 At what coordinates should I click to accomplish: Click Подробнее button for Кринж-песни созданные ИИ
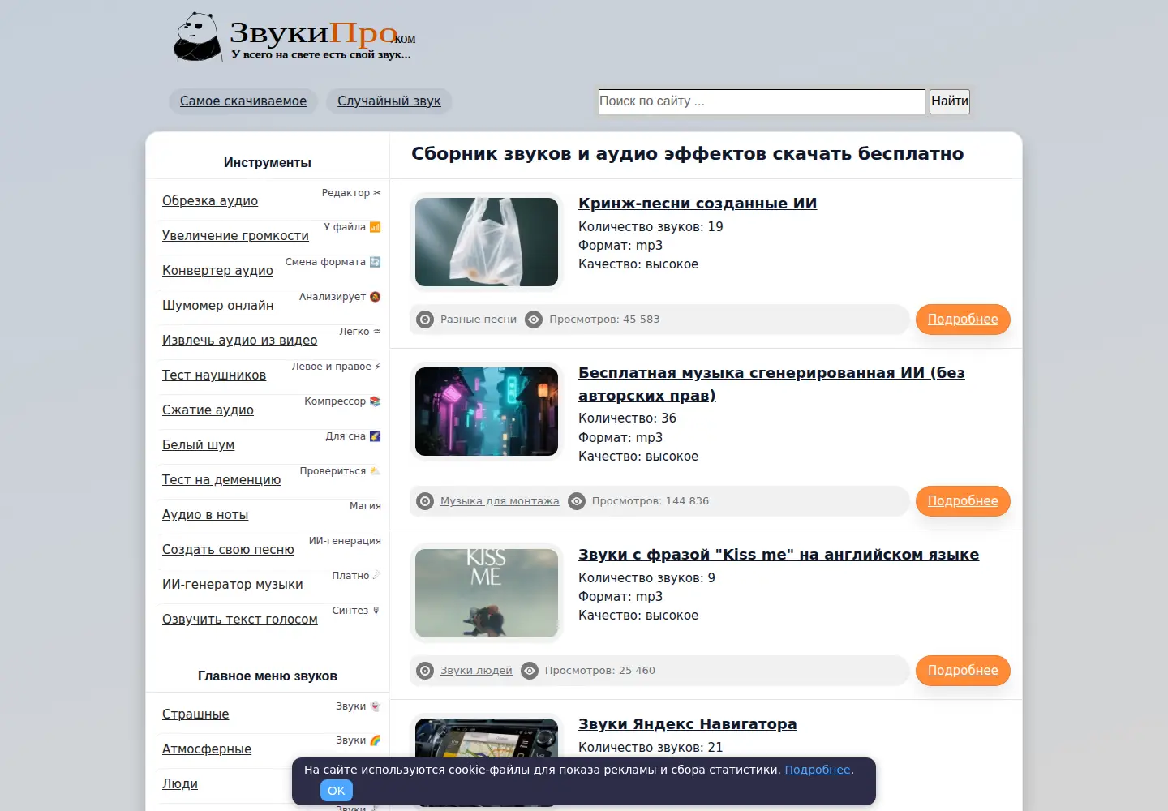pyautogui.click(x=963, y=320)
